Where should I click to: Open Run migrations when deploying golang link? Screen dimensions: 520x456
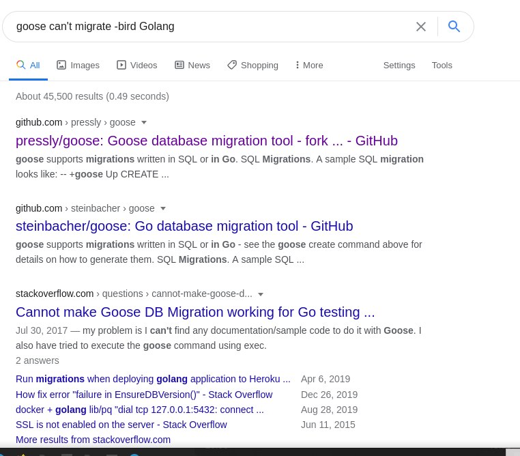coord(153,379)
